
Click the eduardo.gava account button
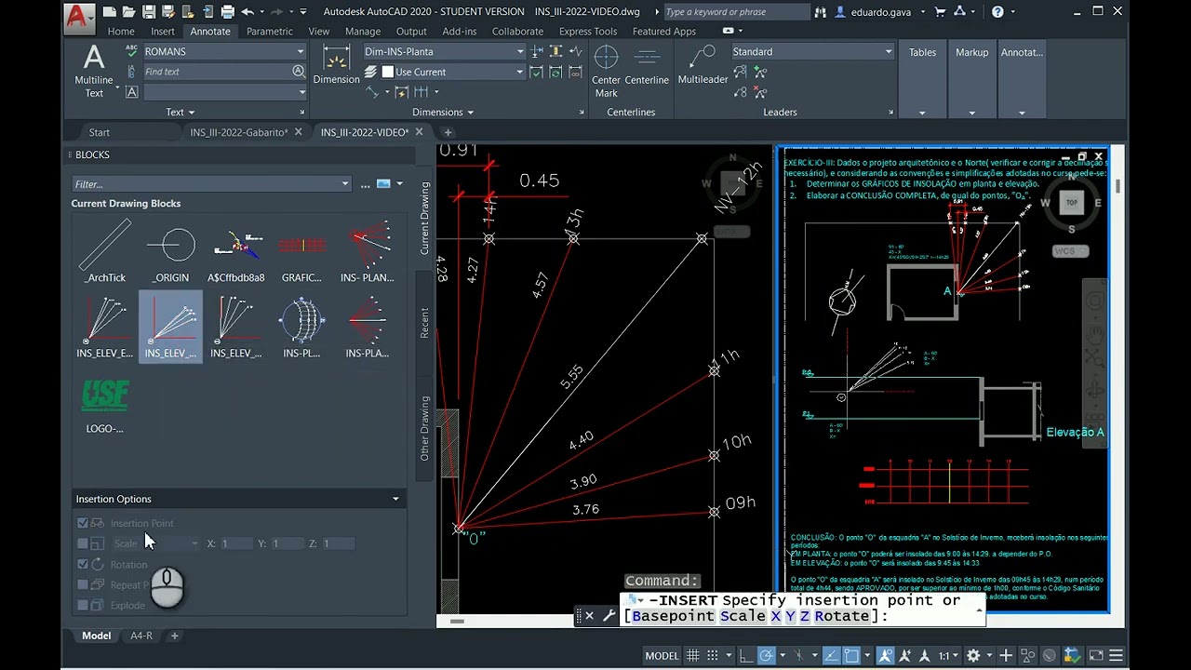pos(882,12)
